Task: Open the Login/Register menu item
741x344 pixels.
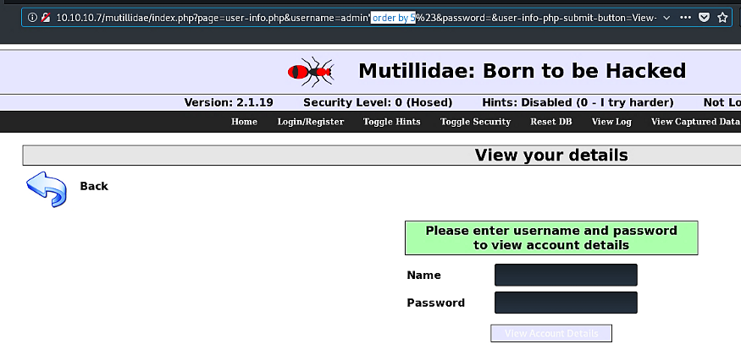Action: pos(311,122)
